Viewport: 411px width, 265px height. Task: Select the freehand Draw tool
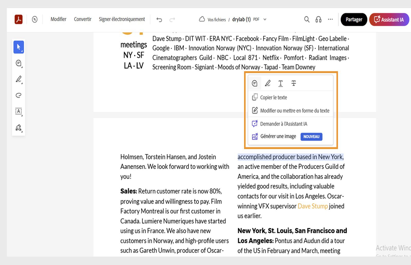(18, 95)
